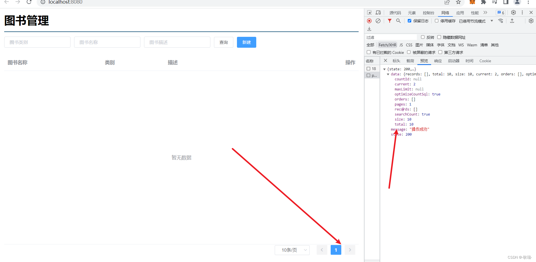
Task: Open MetaMask fox extension icon
Action: click(472, 2)
